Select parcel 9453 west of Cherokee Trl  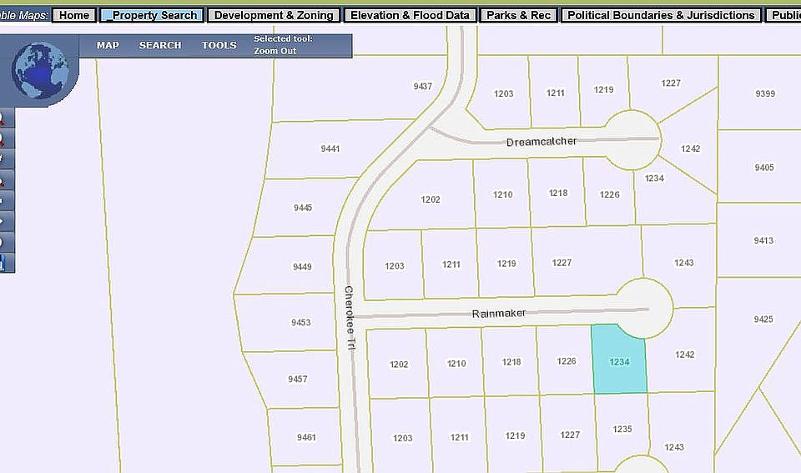301,323
